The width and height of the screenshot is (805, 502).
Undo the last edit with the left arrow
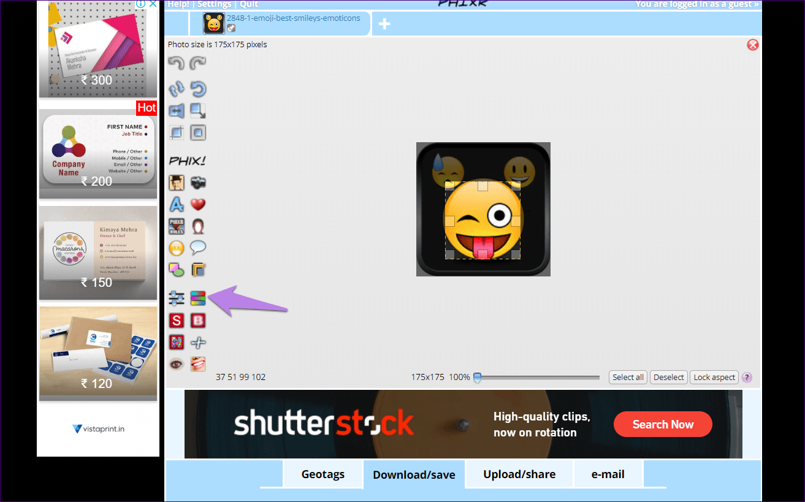(x=177, y=63)
